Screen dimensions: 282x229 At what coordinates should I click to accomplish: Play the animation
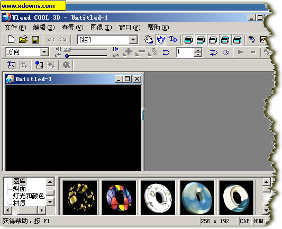[241, 52]
